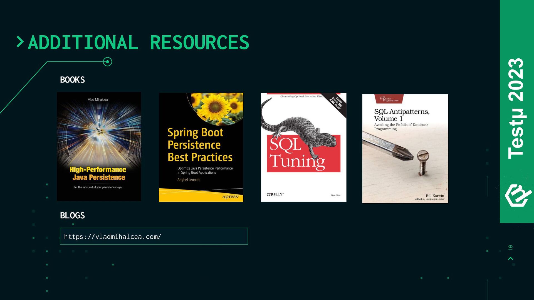Screen dimensions: 534x300
Task: Click the circle marker under the title
Action: click(x=107, y=62)
